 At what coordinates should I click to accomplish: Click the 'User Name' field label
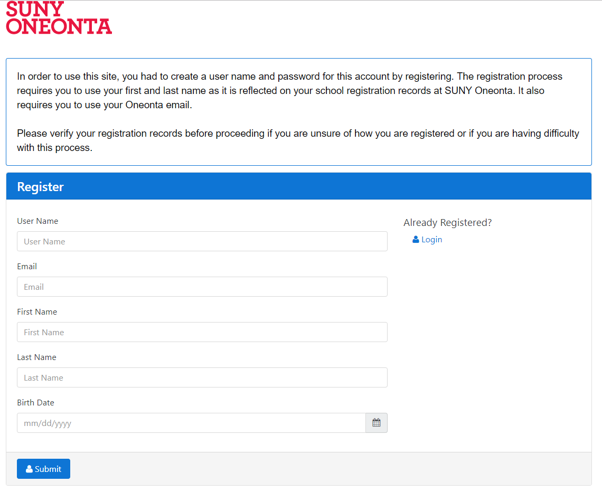pos(37,221)
